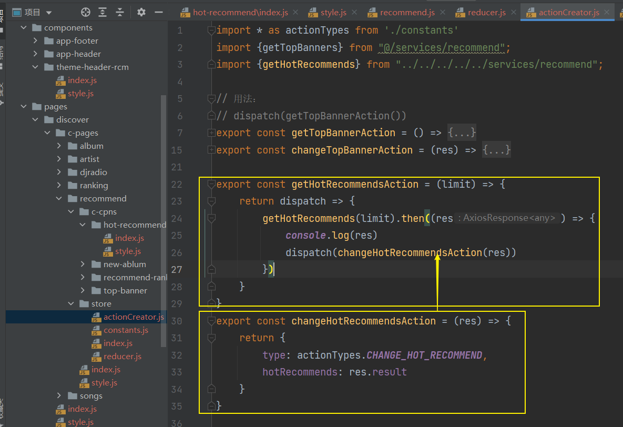The image size is (623, 427).
Task: Click line number 27 in gutter
Action: [177, 270]
